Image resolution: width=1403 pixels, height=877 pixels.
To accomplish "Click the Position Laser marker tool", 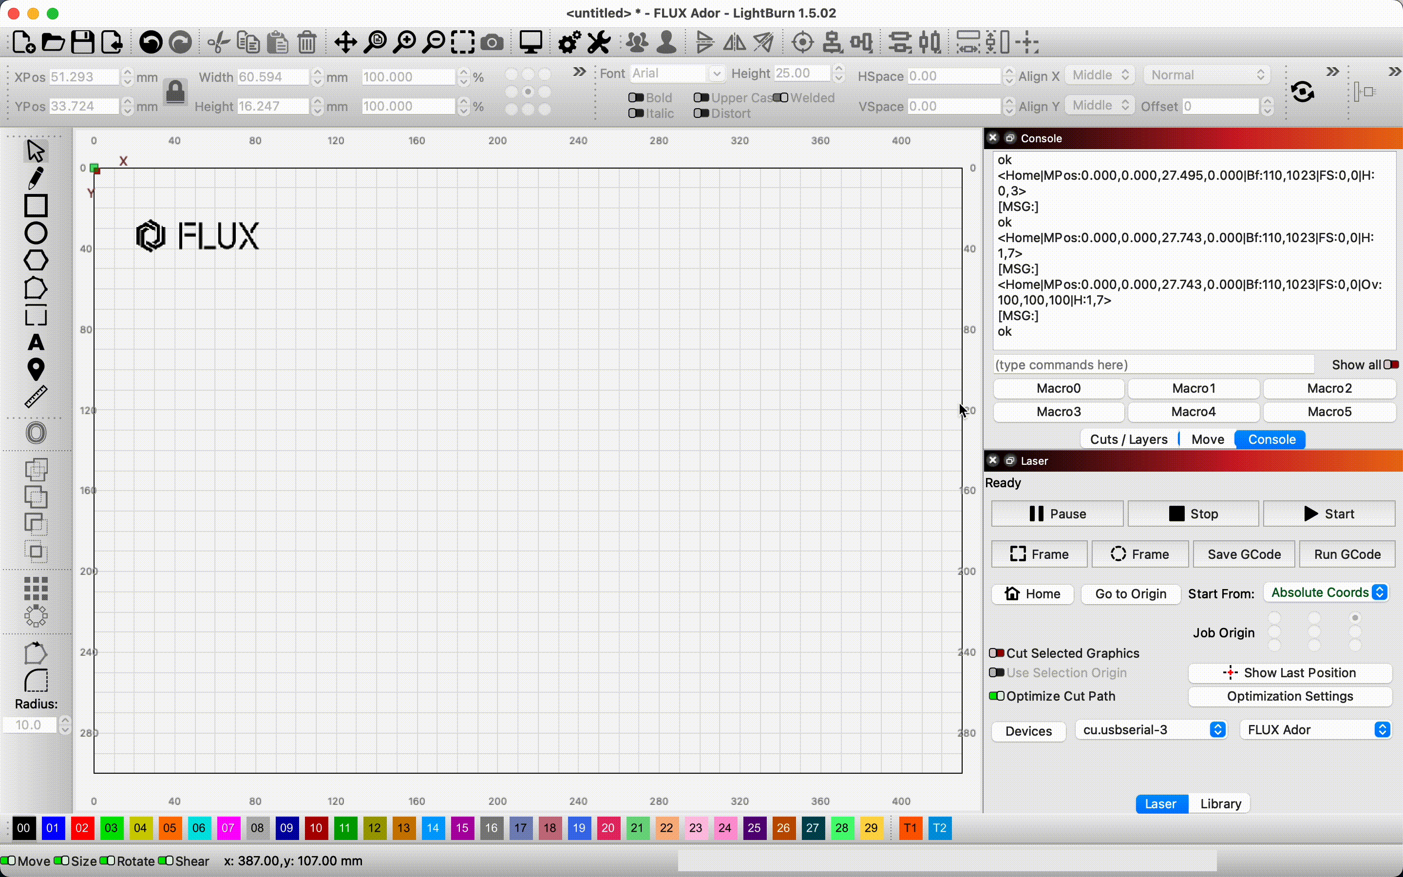I will 36,369.
